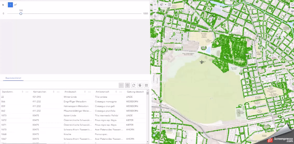
Task: Activate the highlighted blue point drawing tool
Action: coord(10,5)
